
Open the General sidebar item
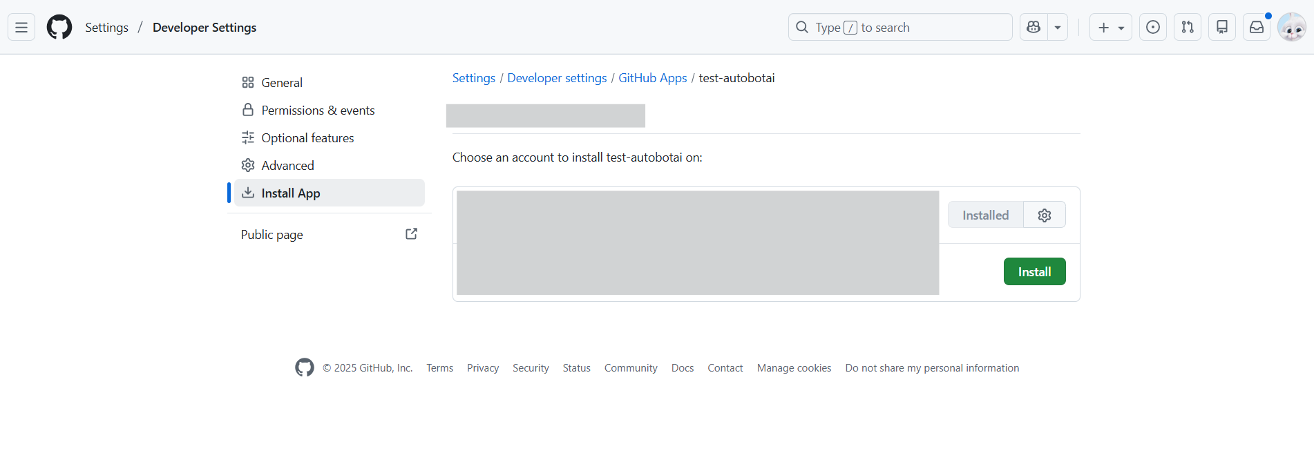(330, 82)
